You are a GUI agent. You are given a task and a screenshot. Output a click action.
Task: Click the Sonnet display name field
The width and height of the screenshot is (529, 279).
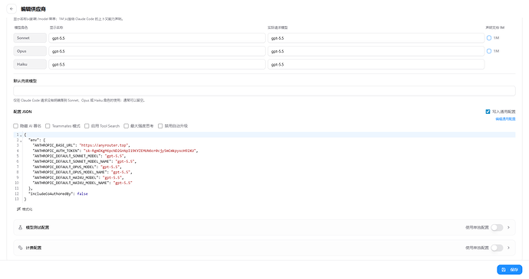coord(157,38)
